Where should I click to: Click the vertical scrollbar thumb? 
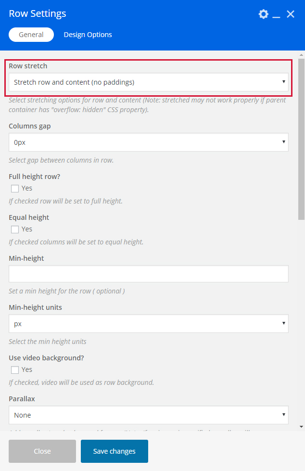pos(301,140)
